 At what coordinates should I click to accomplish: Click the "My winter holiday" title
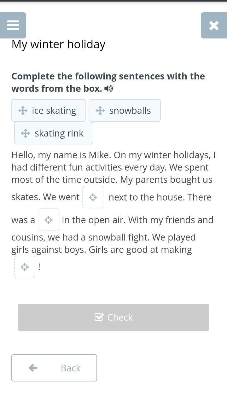[58, 44]
